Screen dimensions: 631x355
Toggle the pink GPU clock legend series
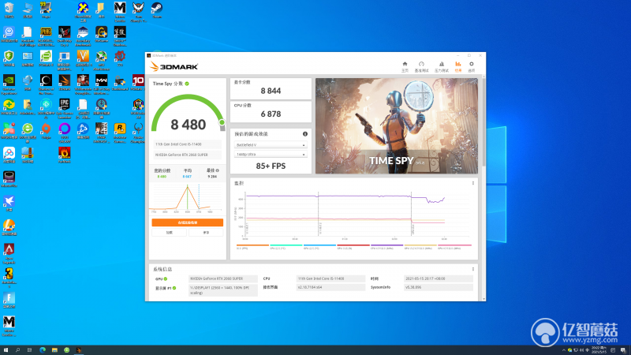[454, 247]
